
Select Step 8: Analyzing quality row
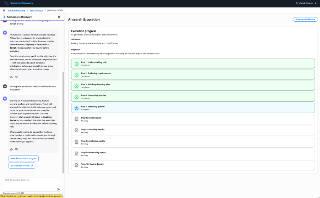(x=193, y=142)
